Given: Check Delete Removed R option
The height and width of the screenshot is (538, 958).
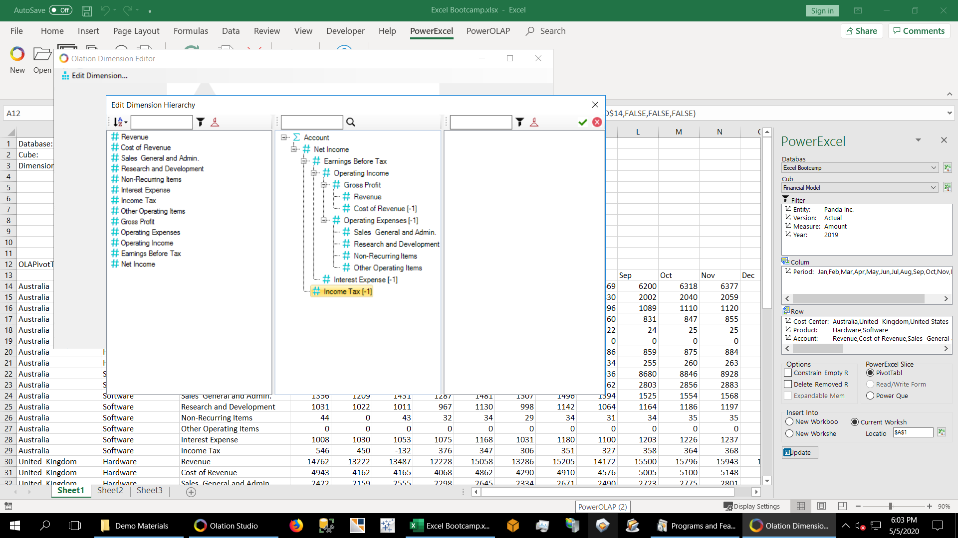Looking at the screenshot, I should pos(788,384).
